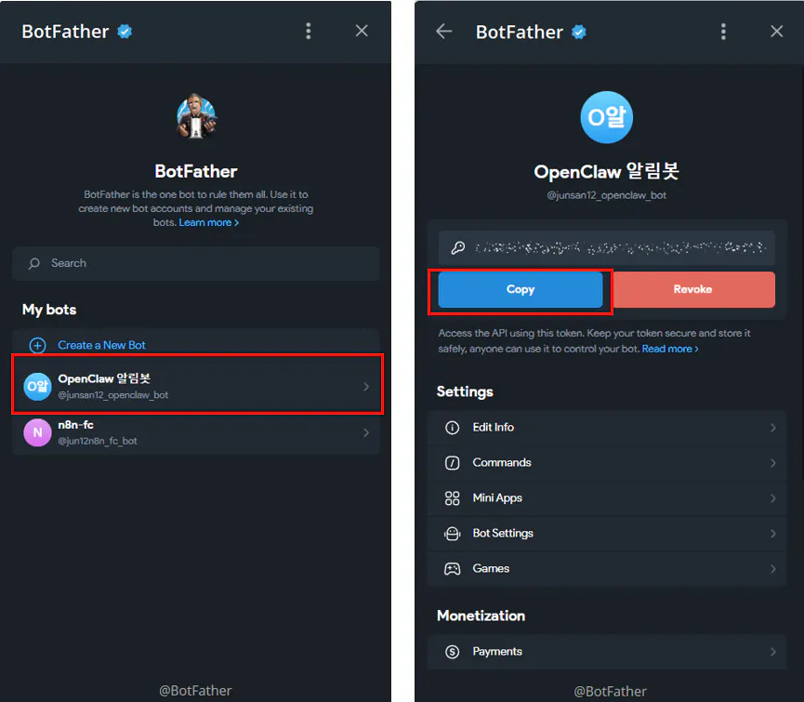804x702 pixels.
Task: Click the BotFather profile avatar
Action: (x=196, y=116)
